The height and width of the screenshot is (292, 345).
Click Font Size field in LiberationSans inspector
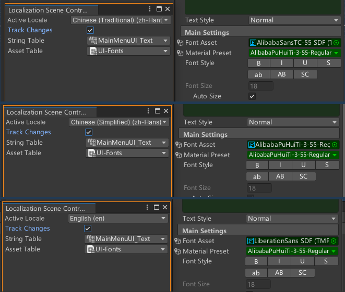tap(258, 284)
